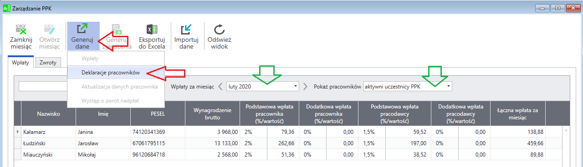Image resolution: width=583 pixels, height=167 pixels.
Task: Click first name Janina
Action: (103, 132)
